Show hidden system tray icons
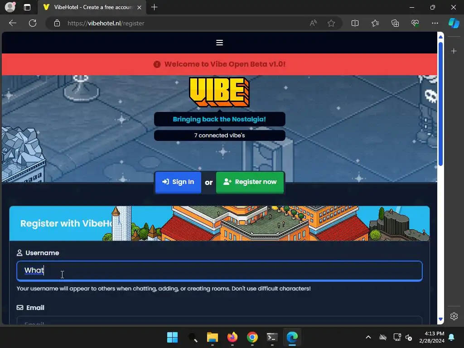Image resolution: width=464 pixels, height=348 pixels. pyautogui.click(x=368, y=337)
